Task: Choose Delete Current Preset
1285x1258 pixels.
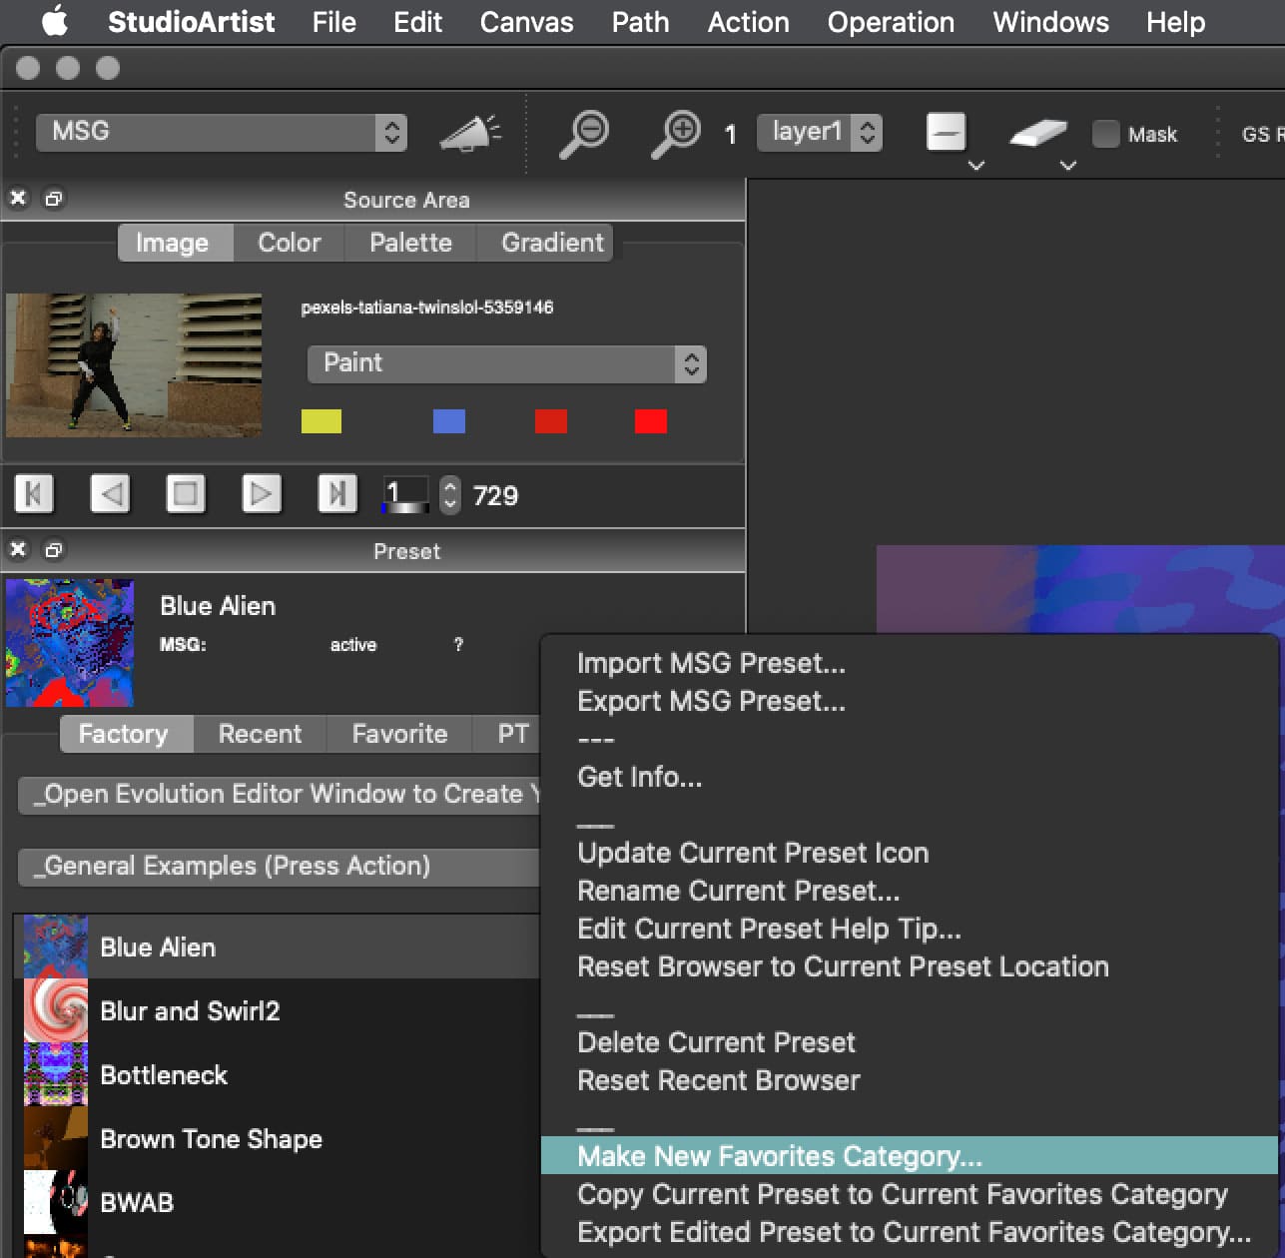Action: (x=910, y=1043)
